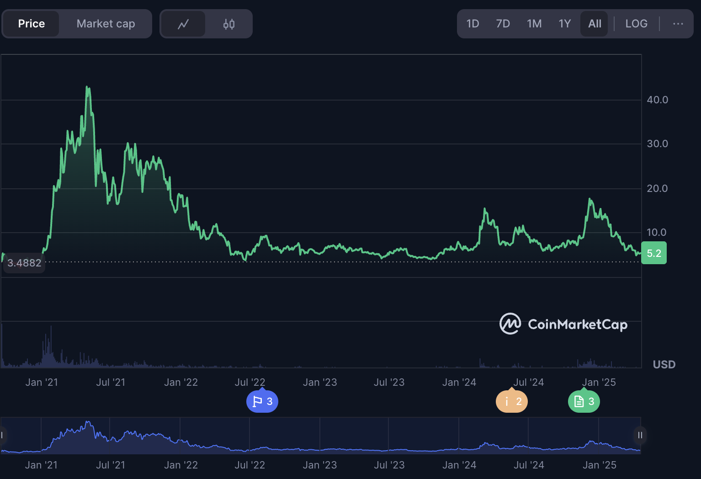Switch to Market cap tab
This screenshot has width=701, height=479.
[106, 24]
